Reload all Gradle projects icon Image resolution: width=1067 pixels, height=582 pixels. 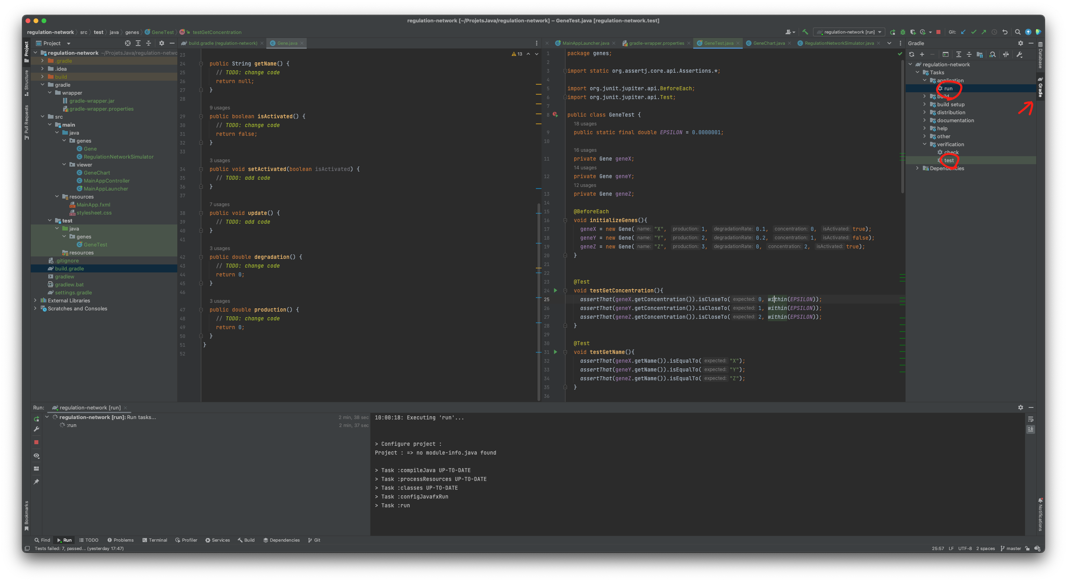(911, 54)
